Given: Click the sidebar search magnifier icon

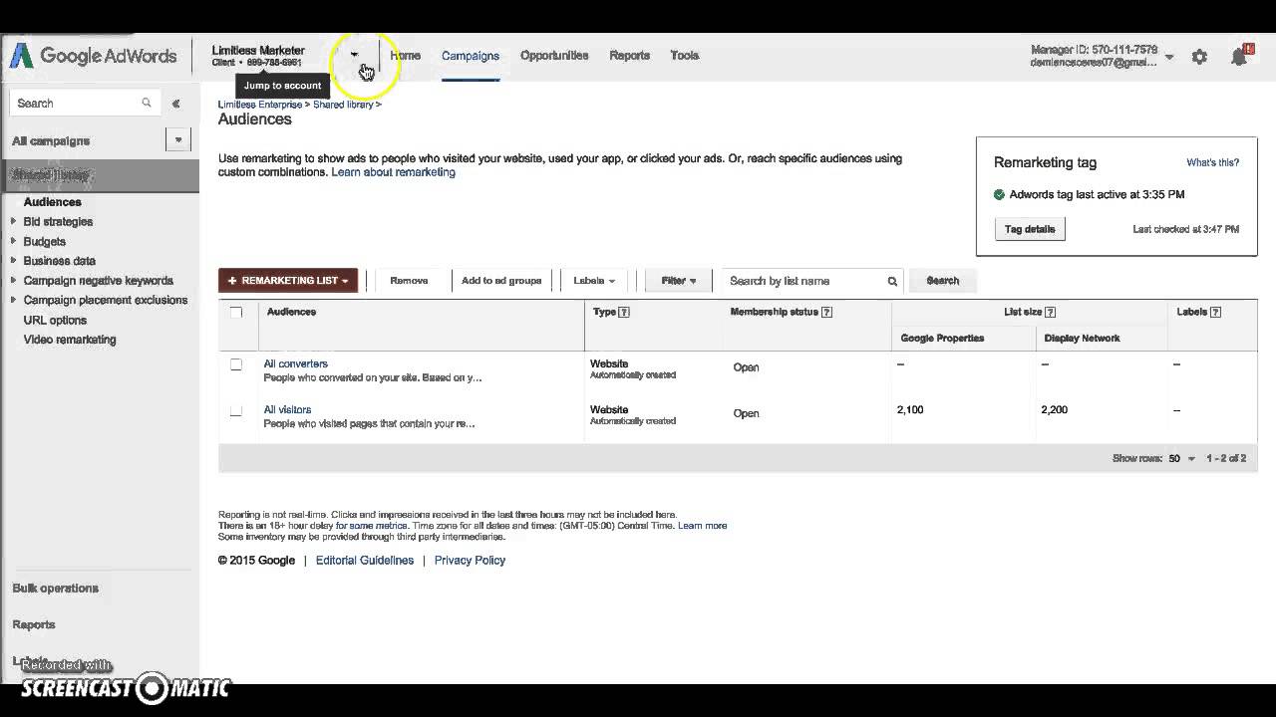Looking at the screenshot, I should click(x=147, y=103).
